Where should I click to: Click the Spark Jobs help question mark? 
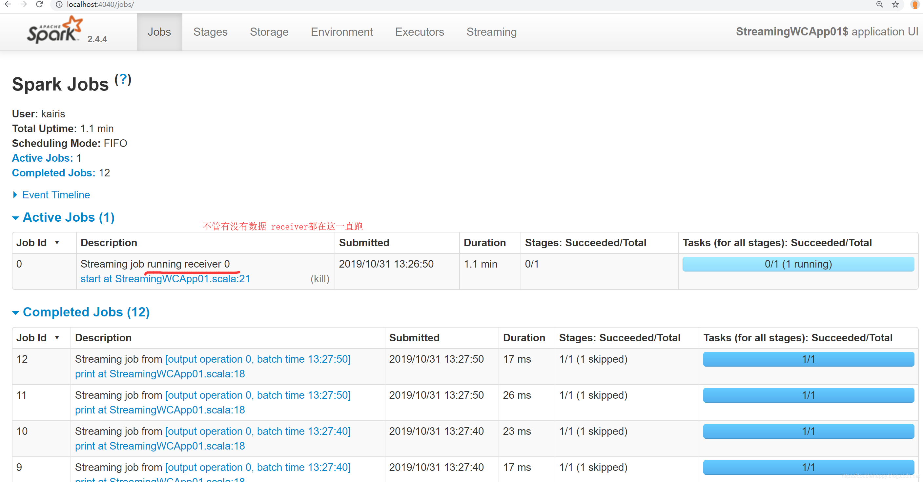coord(123,79)
